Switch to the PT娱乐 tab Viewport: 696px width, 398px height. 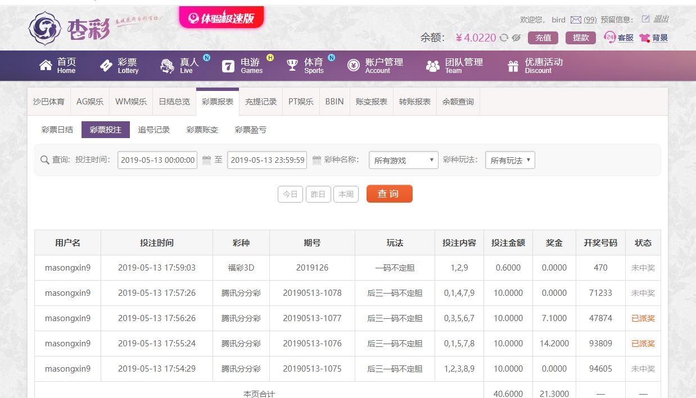click(x=301, y=102)
